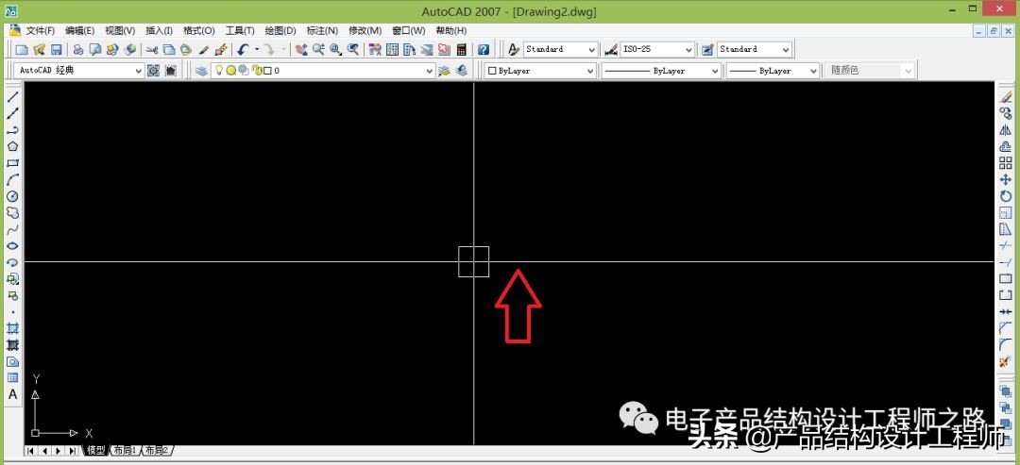Toggle layer 0 on/off lightbulb

(219, 70)
